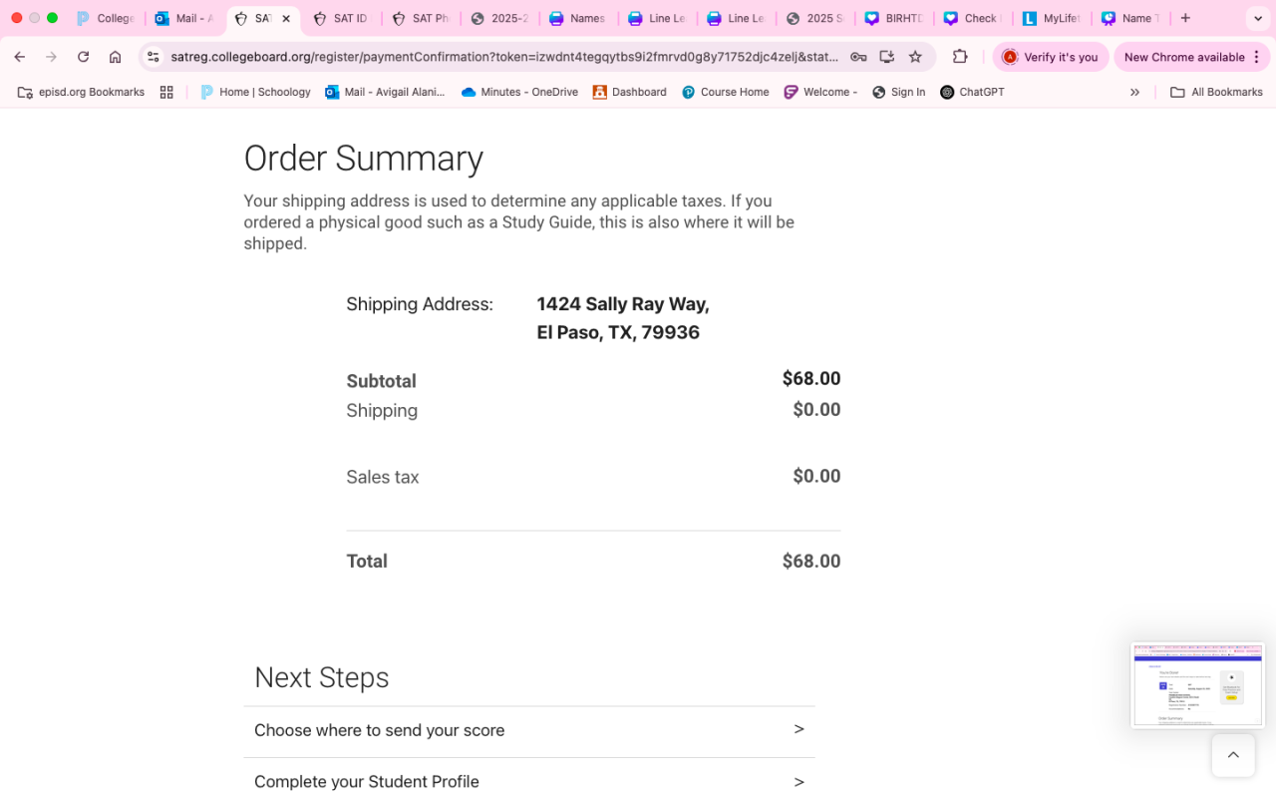Open the bookmarks apps grid icon

pos(166,92)
